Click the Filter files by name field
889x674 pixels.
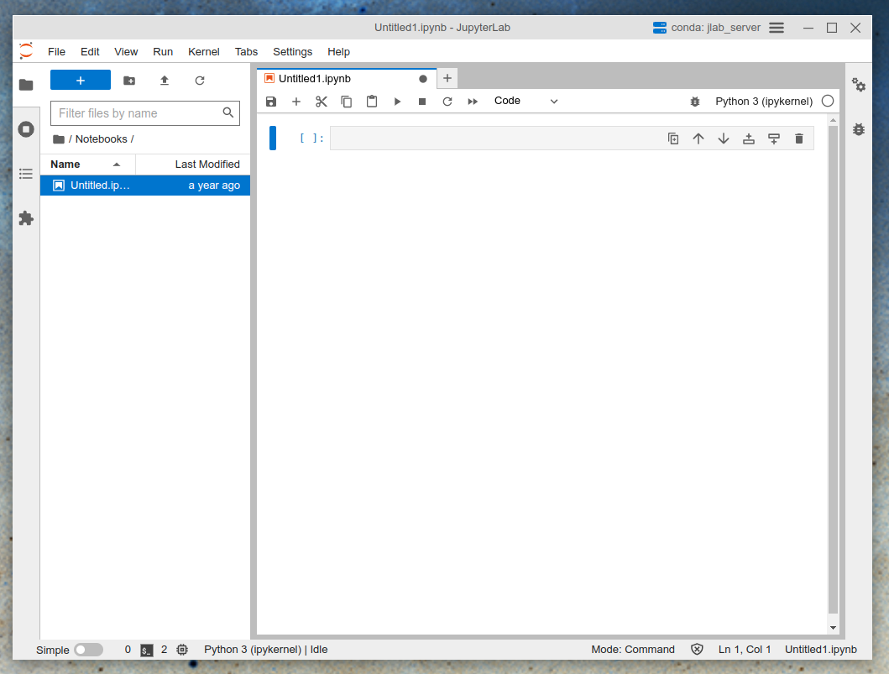click(134, 113)
